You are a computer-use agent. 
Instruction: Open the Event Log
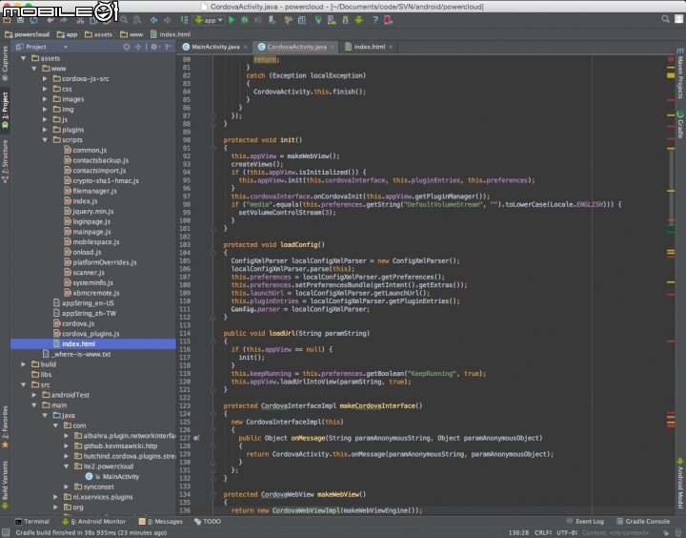[x=585, y=522]
